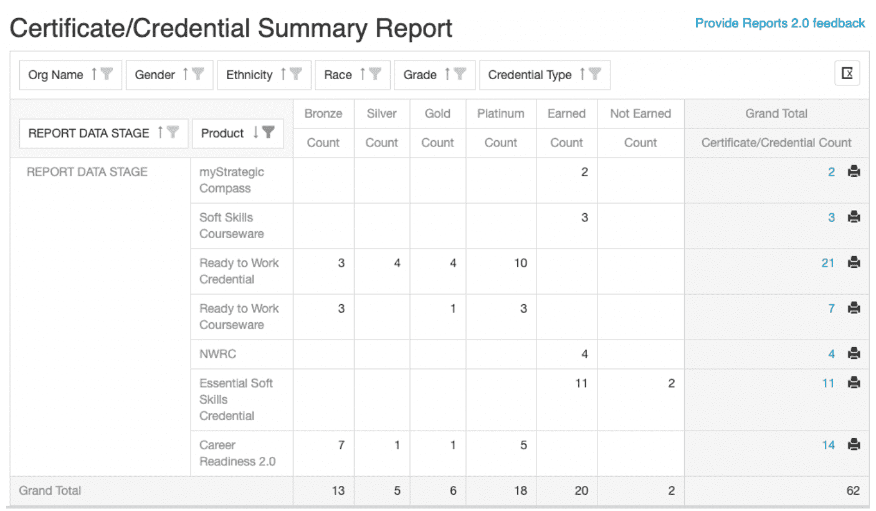
Task: Open filter funnel on Ethnicity field
Action: (x=296, y=75)
